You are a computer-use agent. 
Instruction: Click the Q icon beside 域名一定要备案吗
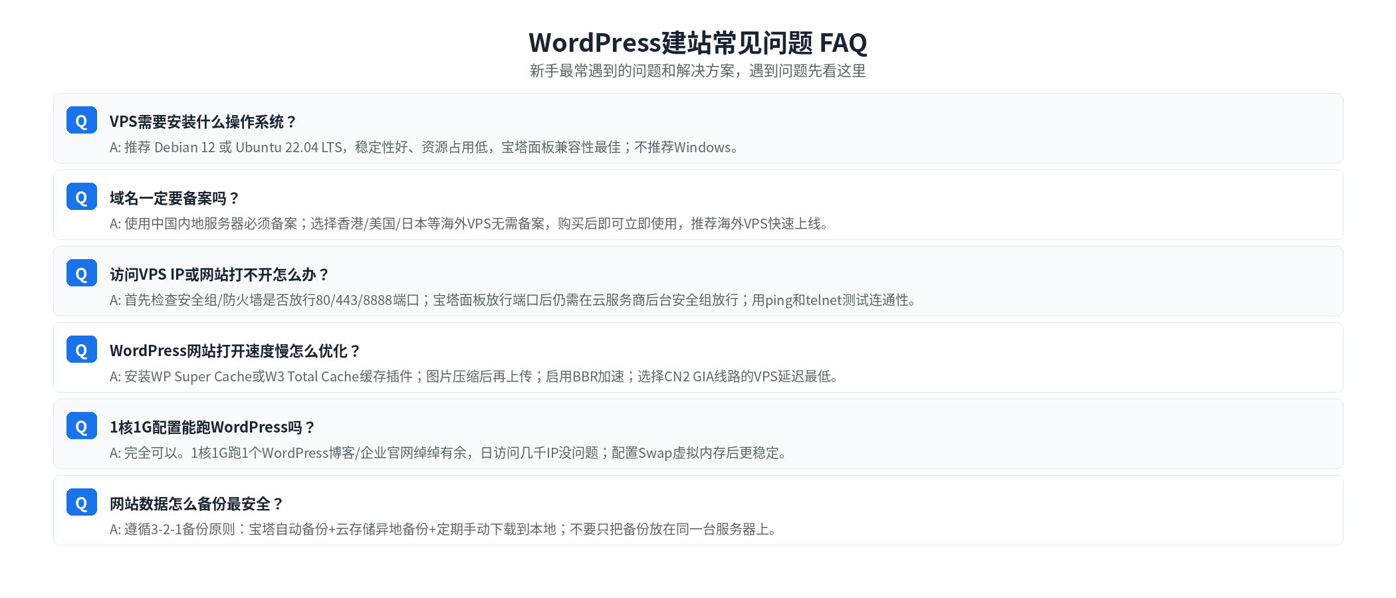[x=82, y=197]
